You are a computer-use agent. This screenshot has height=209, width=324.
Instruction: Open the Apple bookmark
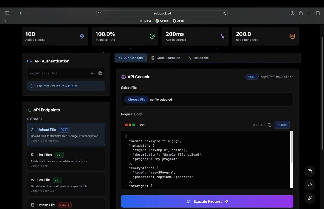pyautogui.click(x=178, y=21)
